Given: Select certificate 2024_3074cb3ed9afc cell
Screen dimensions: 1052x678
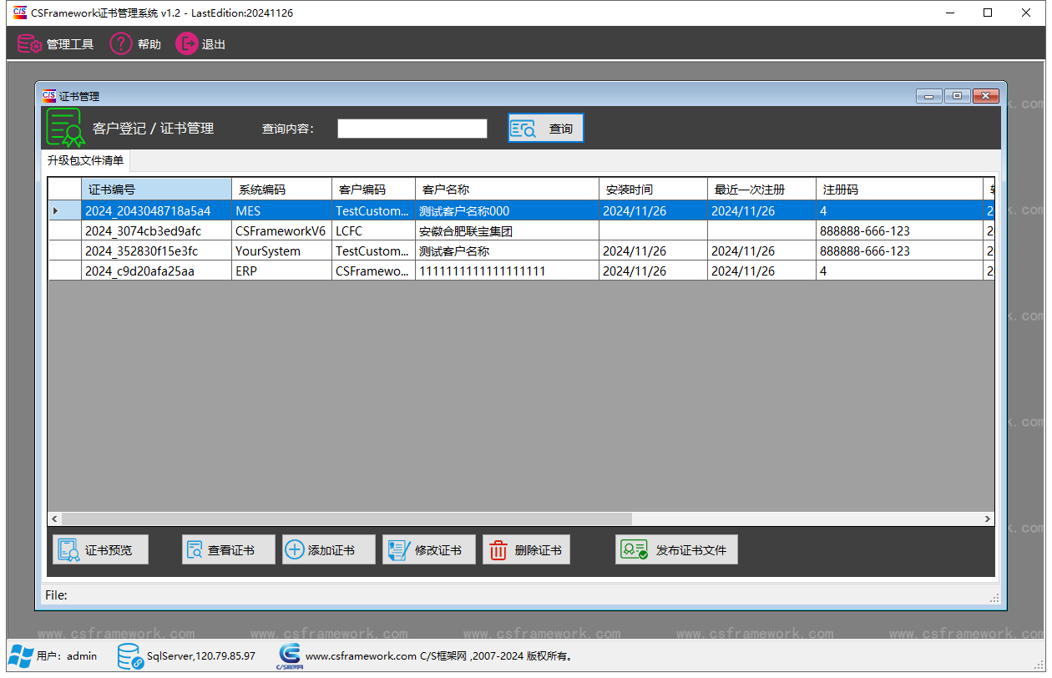Looking at the screenshot, I should [156, 231].
